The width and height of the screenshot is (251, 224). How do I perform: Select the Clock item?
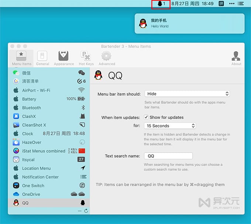pos(49,134)
